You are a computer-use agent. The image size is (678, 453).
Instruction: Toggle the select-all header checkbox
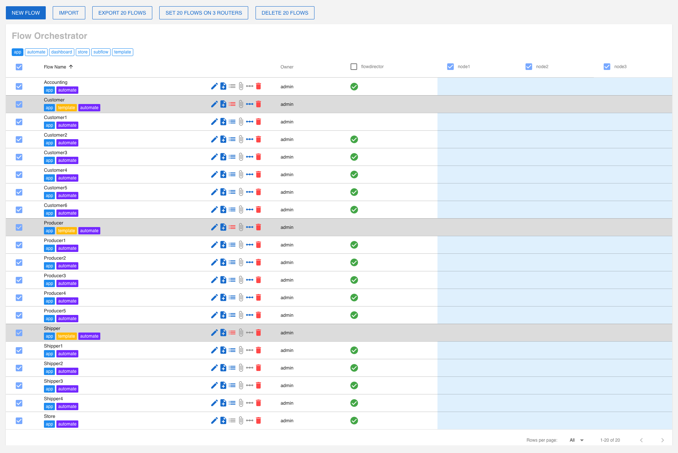[19, 67]
